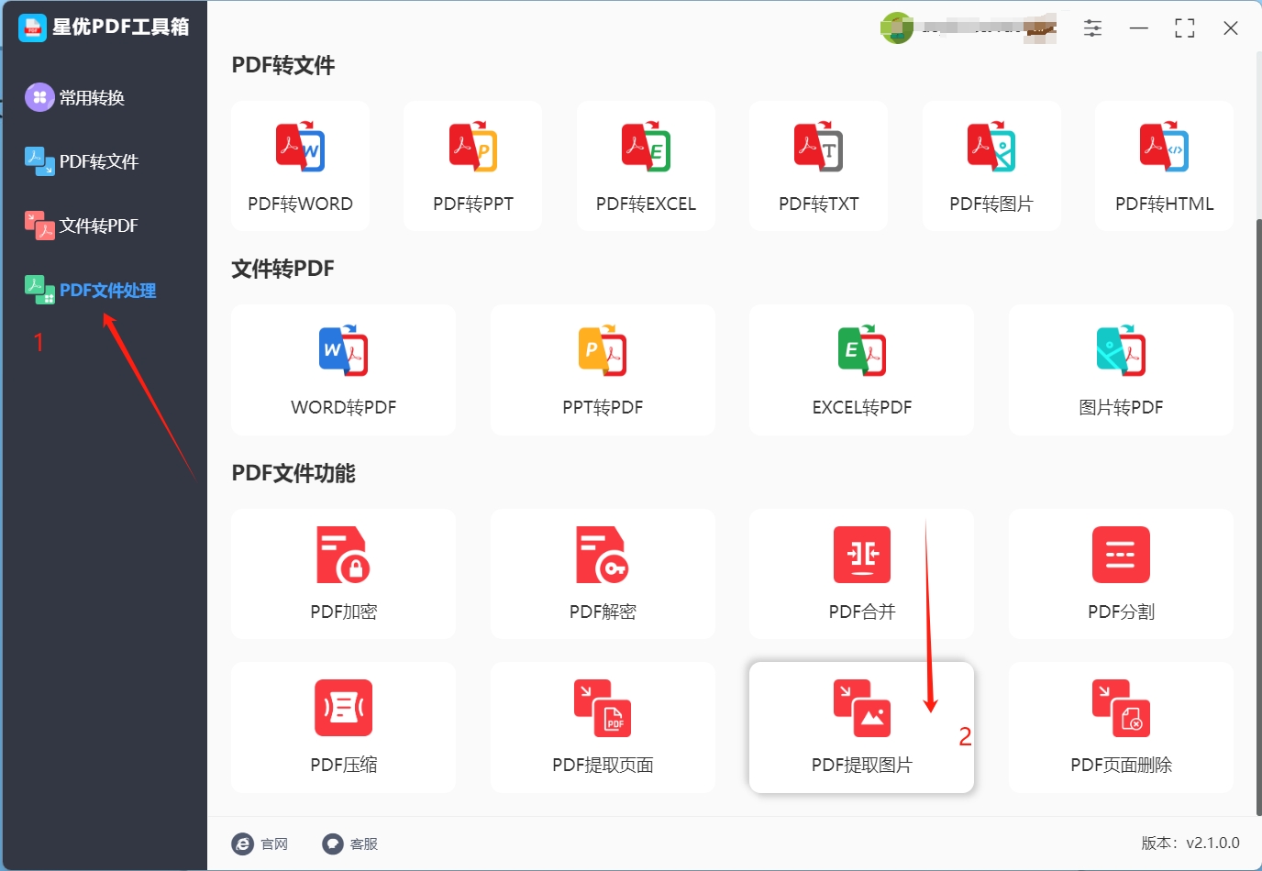Click the PDF转WORD label
This screenshot has width=1262, height=871.
click(x=300, y=204)
